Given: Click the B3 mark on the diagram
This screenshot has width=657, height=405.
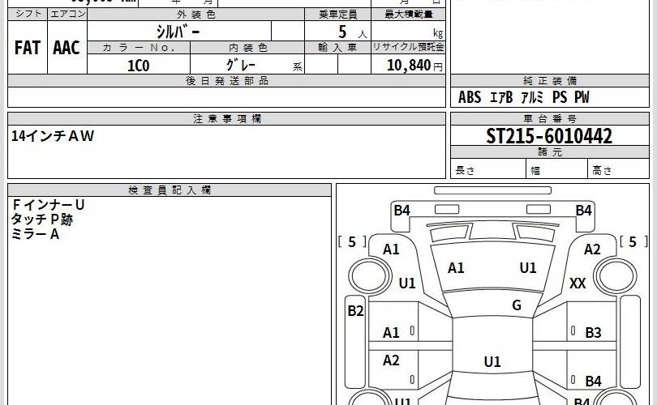Looking at the screenshot, I should click(593, 333).
